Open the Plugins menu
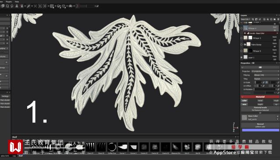280x160 pixels. pyautogui.click(x=9, y=2)
